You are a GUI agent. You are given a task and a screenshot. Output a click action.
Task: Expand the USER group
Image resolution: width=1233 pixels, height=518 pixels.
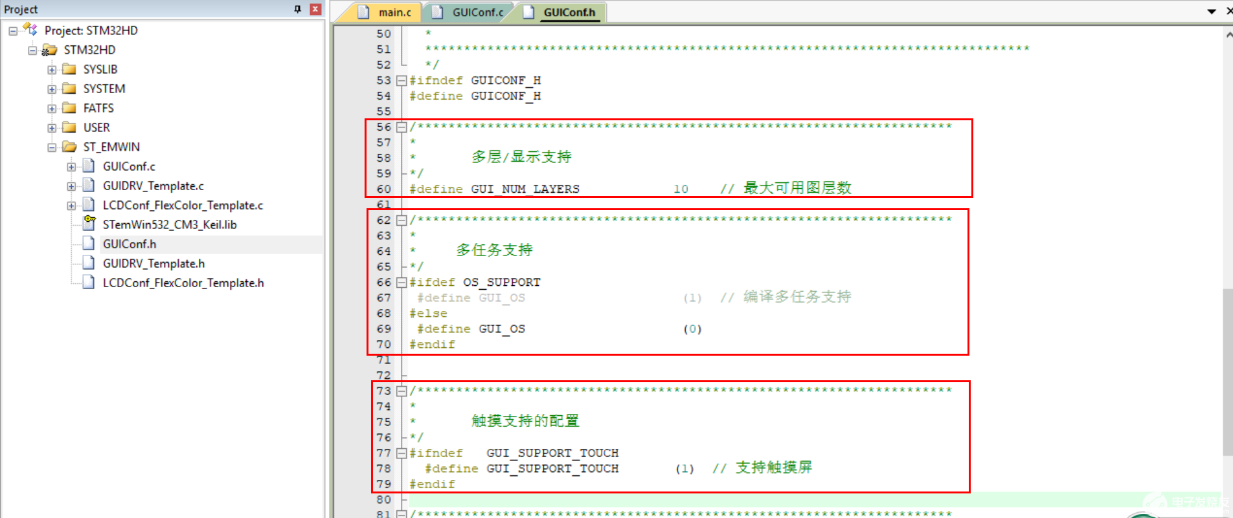pos(52,127)
